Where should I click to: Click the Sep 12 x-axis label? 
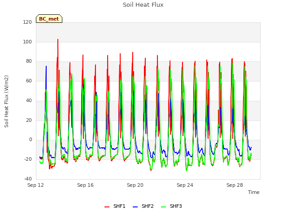(x=36, y=185)
